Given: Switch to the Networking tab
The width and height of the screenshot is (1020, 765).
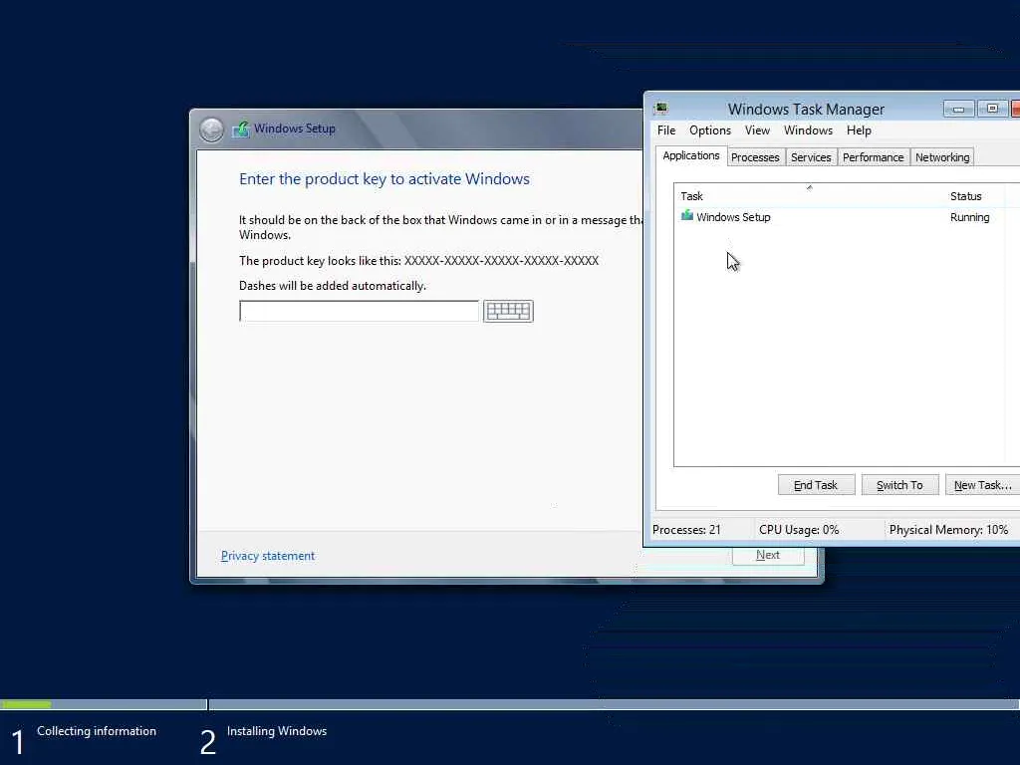Looking at the screenshot, I should pyautogui.click(x=942, y=157).
